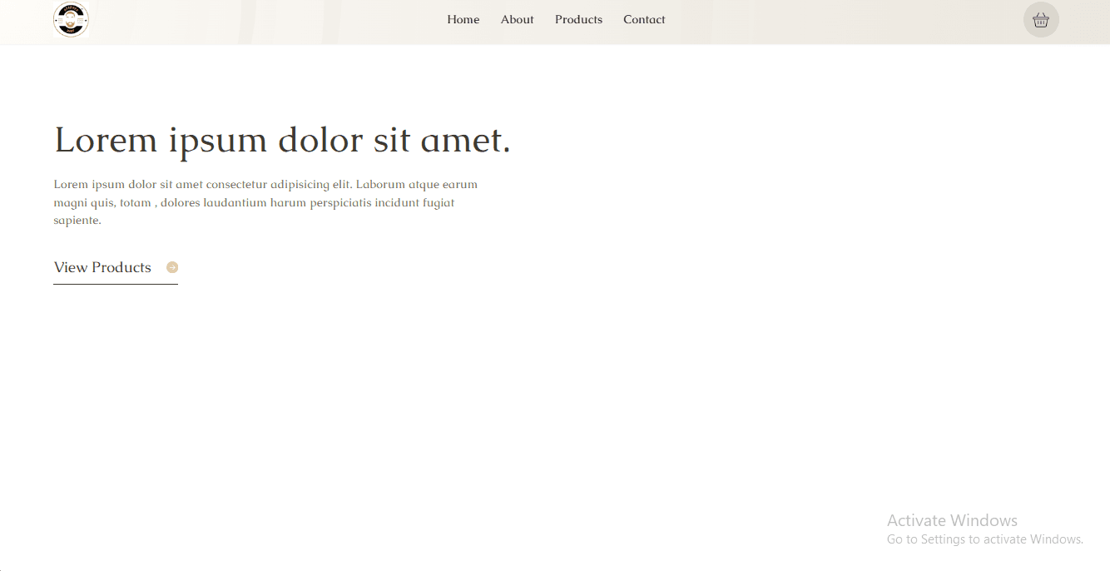
Task: Click the circular bearded-man brand logo
Action: pyautogui.click(x=72, y=19)
